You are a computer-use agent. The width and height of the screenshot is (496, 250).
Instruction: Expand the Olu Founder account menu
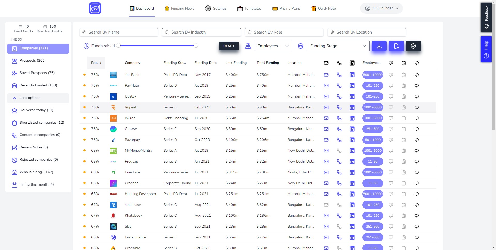tap(381, 8)
